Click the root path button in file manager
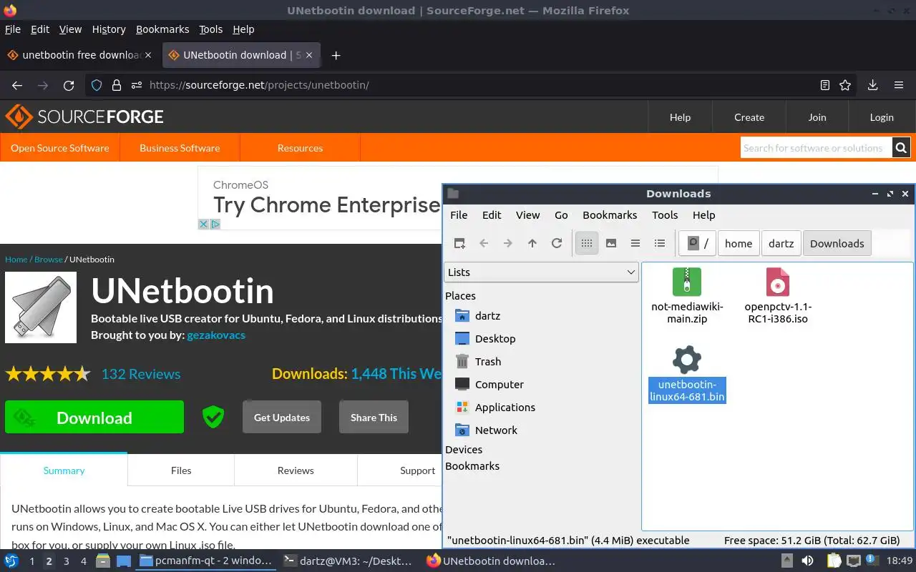The image size is (916, 572). click(698, 243)
